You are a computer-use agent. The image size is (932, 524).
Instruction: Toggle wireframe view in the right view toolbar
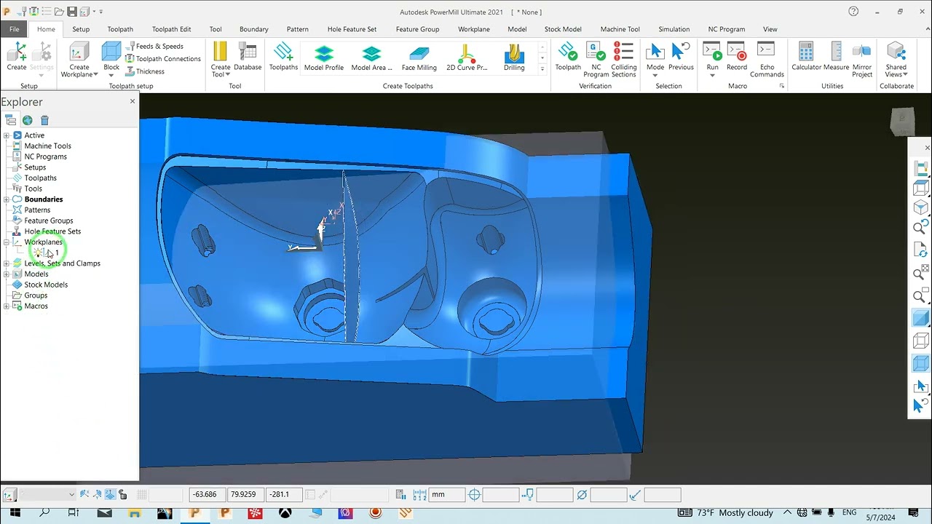921,341
